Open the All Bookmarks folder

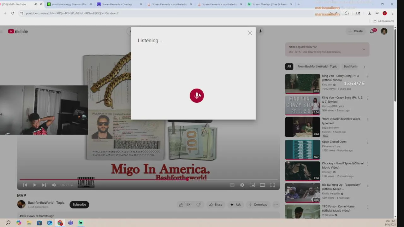point(383,21)
